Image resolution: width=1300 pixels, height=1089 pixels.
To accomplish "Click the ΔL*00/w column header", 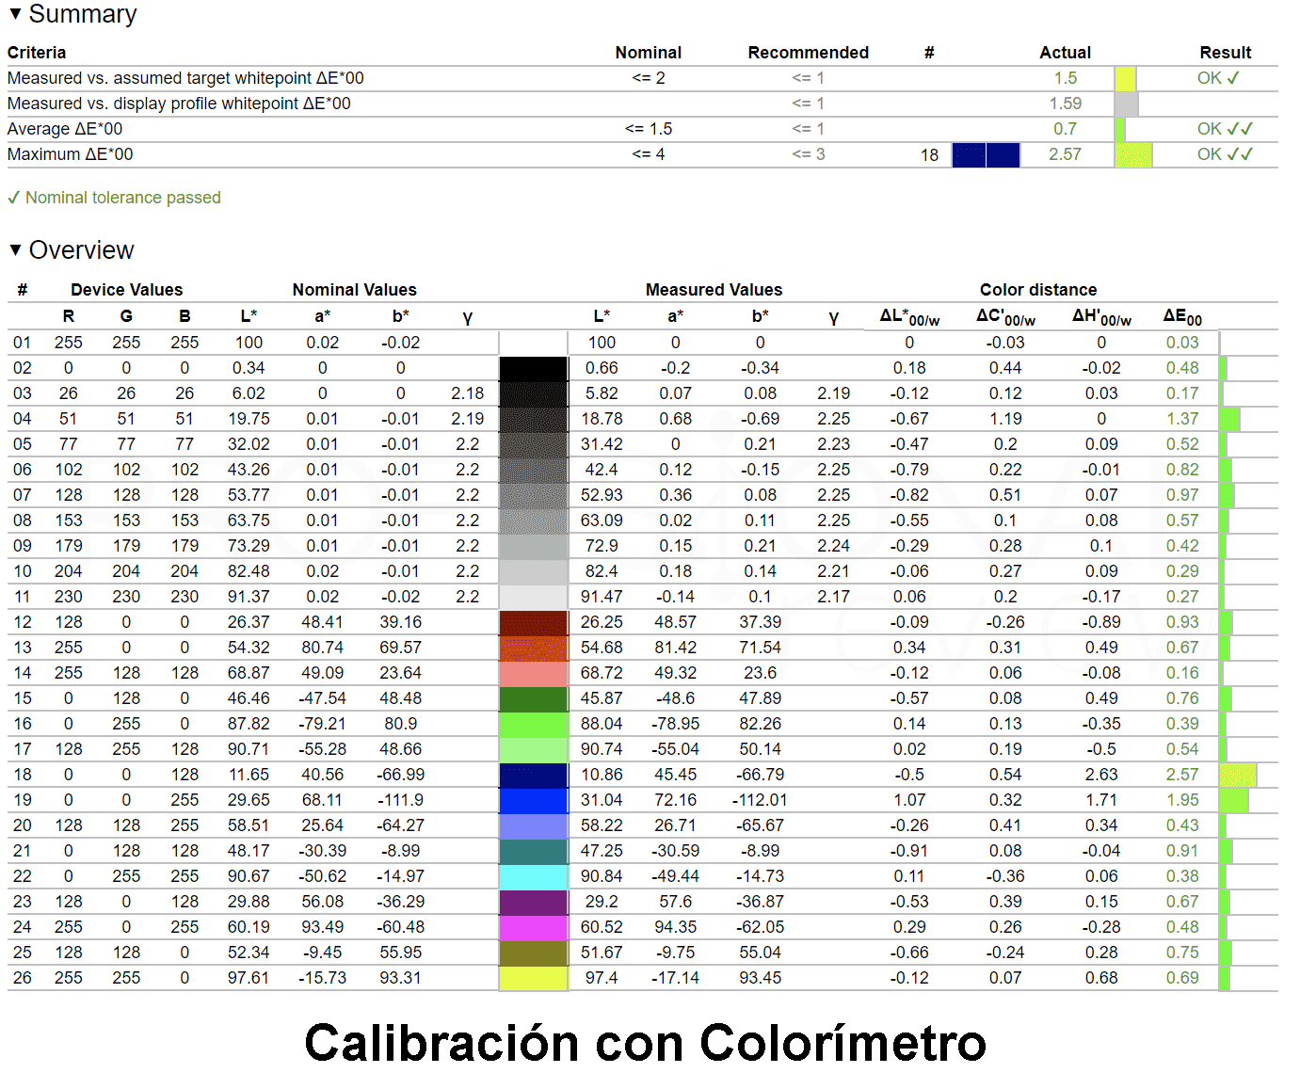I will pos(909,316).
